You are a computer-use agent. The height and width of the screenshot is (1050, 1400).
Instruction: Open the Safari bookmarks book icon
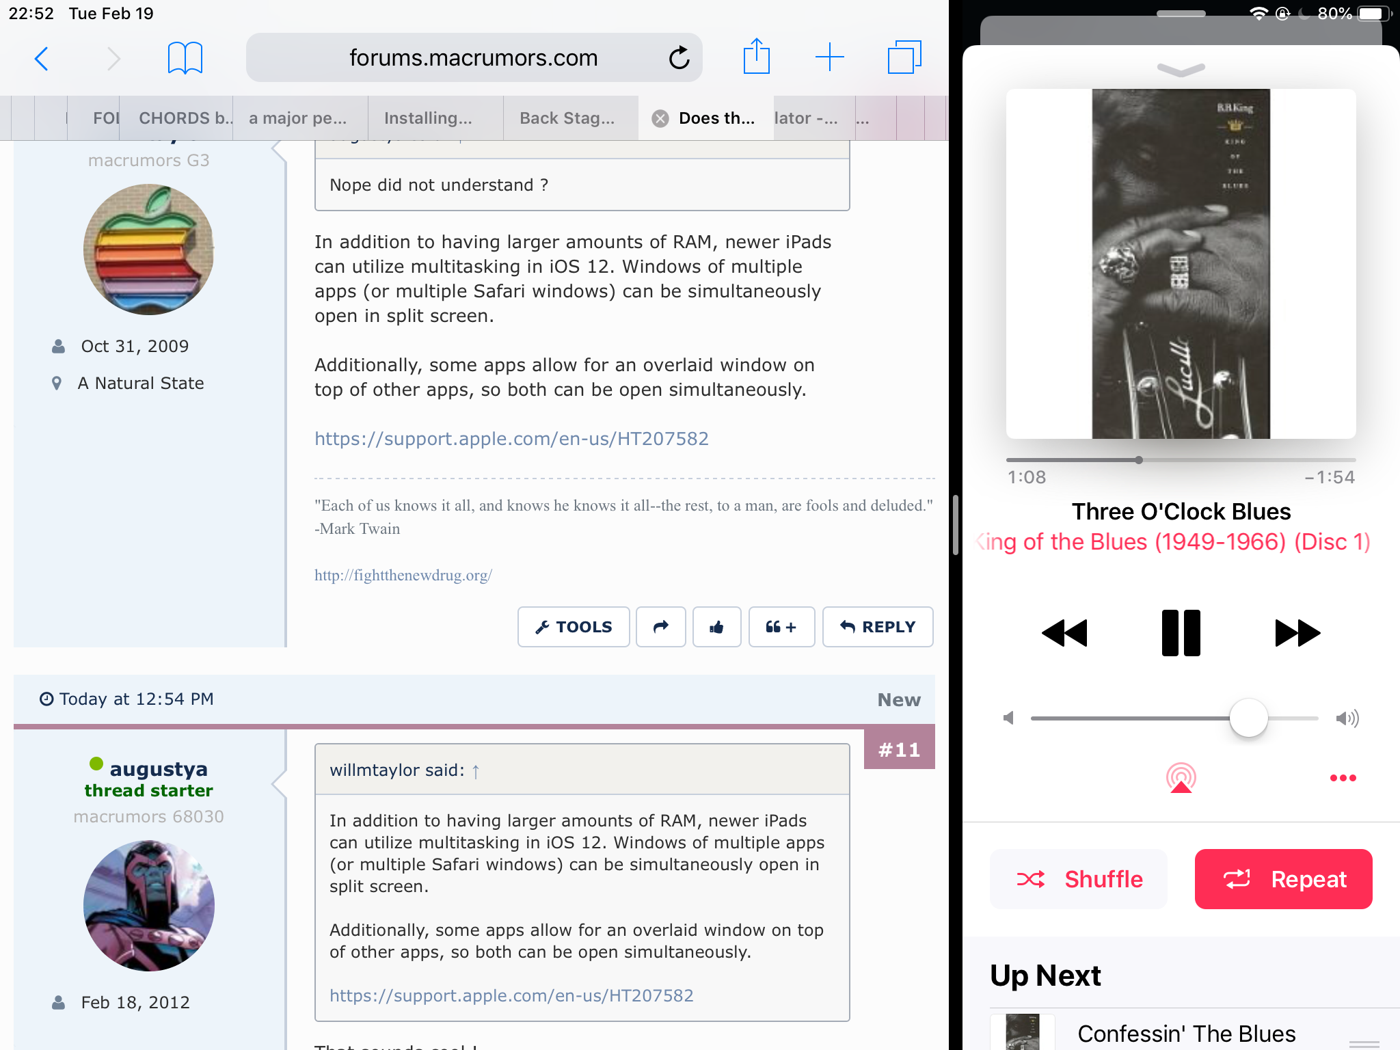[x=185, y=59]
